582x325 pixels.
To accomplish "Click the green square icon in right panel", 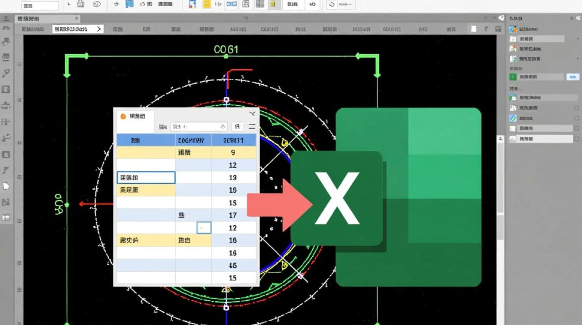I will [513, 77].
